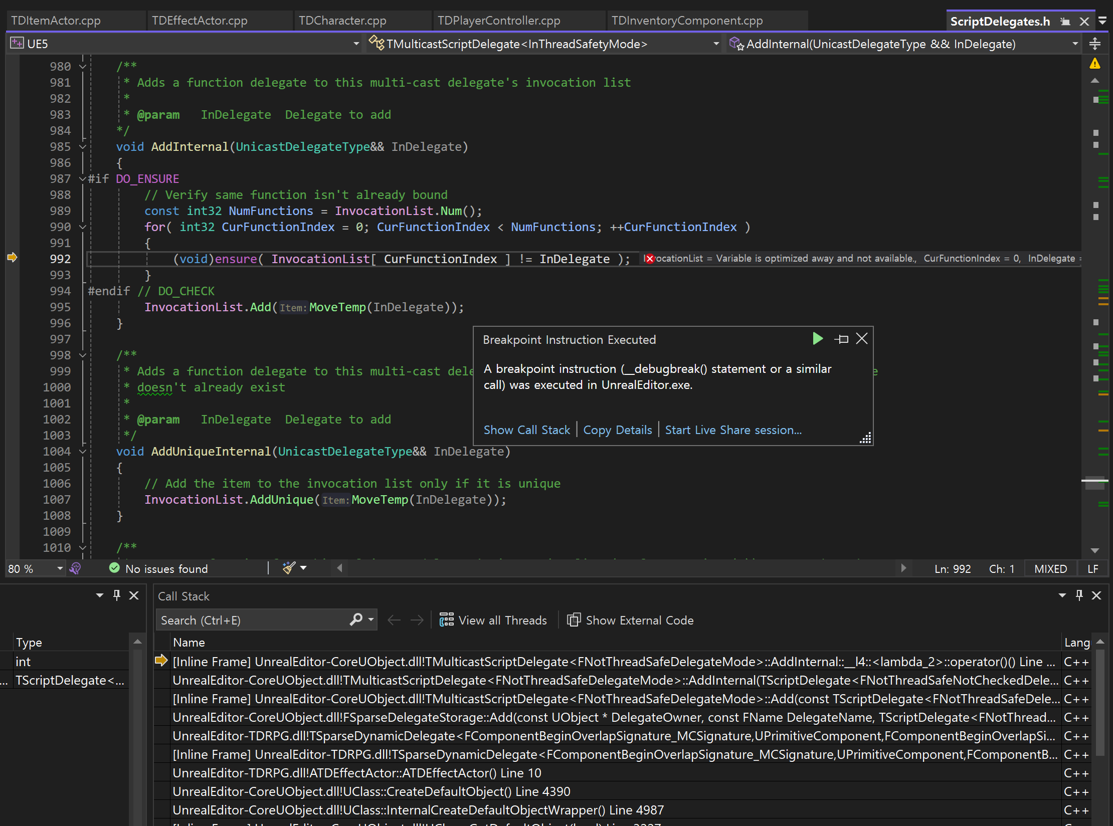Toggle the pin on ScriptDelegates.h tab

tap(1065, 22)
